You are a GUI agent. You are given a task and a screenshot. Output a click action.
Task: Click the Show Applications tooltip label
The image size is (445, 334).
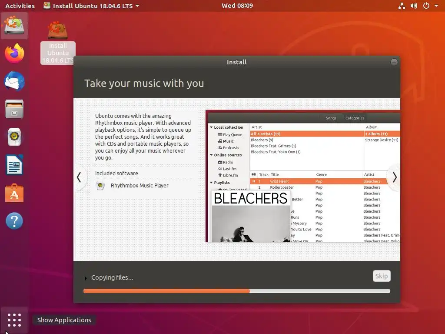pyautogui.click(x=64, y=320)
